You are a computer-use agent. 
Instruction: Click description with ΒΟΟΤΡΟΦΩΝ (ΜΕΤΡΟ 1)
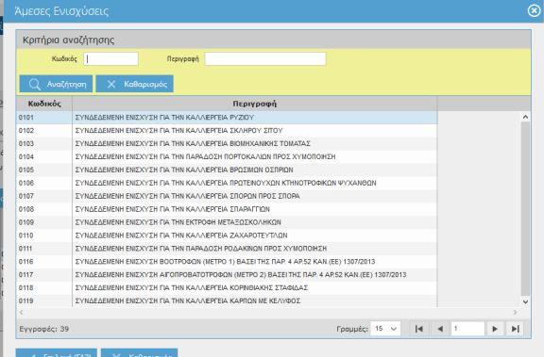pyautogui.click(x=225, y=262)
